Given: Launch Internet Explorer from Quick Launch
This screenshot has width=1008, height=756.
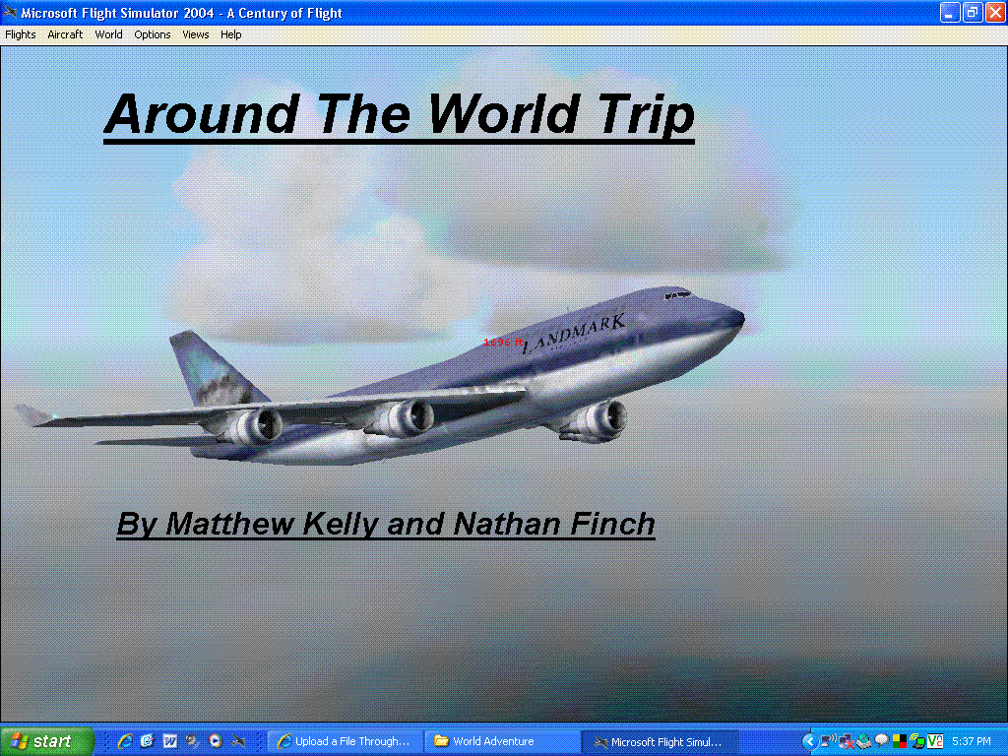Looking at the screenshot, I should coord(125,741).
